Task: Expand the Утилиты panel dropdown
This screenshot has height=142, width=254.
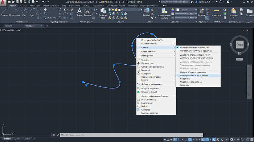Action: (x=218, y=22)
